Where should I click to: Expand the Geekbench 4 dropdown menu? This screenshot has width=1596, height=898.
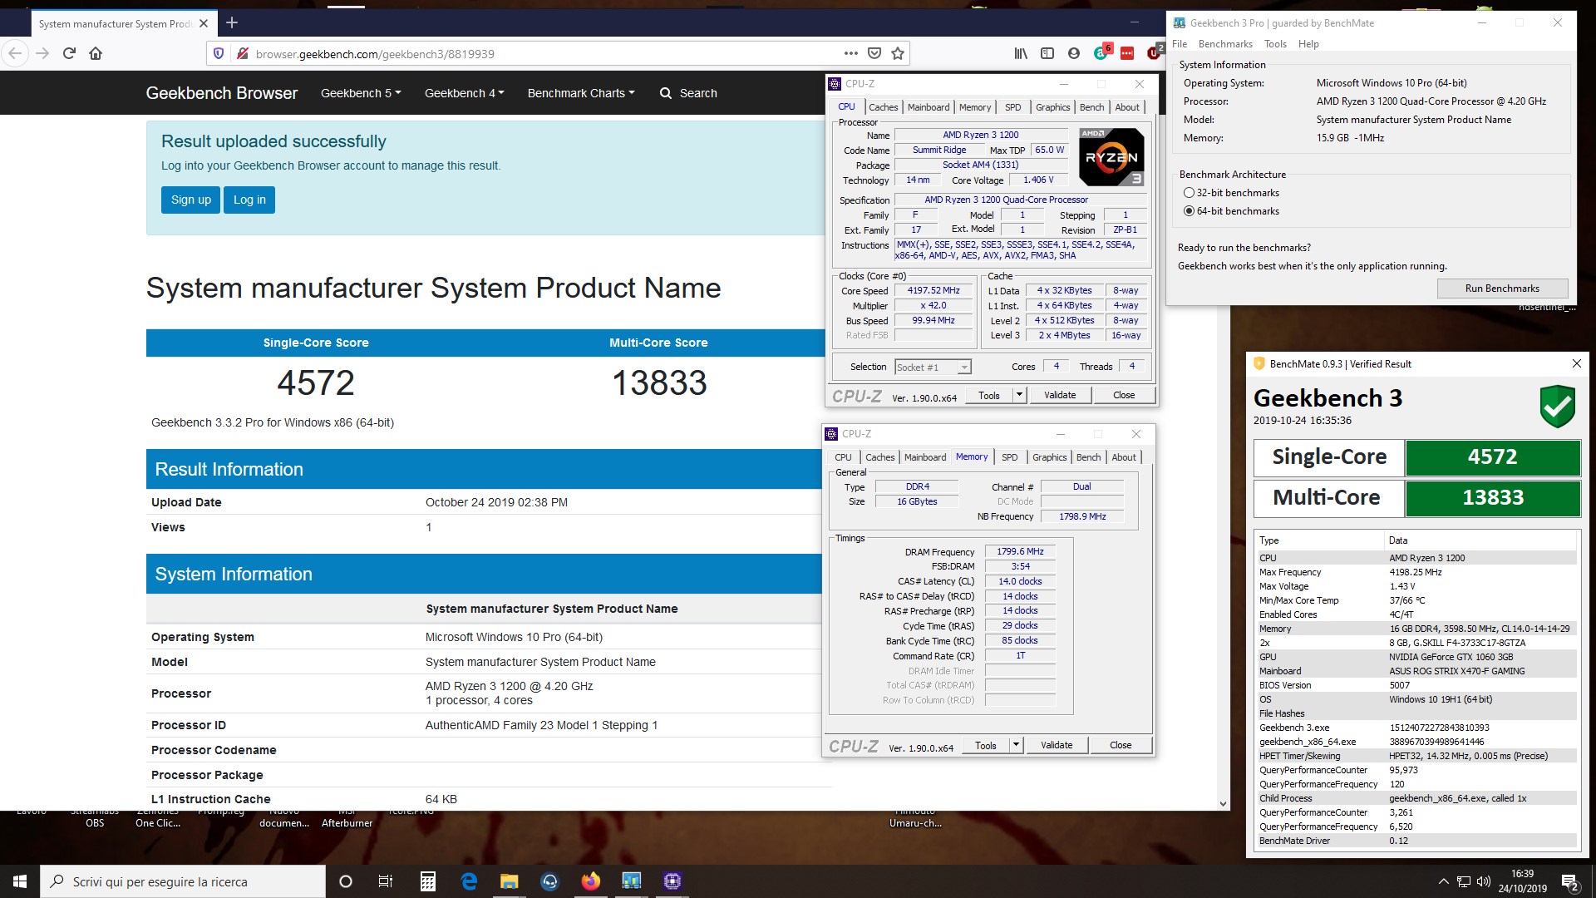(x=464, y=93)
